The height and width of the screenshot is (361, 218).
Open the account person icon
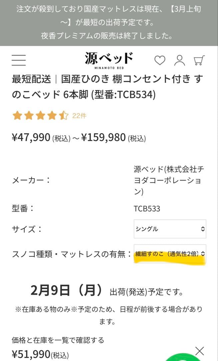[x=180, y=61]
